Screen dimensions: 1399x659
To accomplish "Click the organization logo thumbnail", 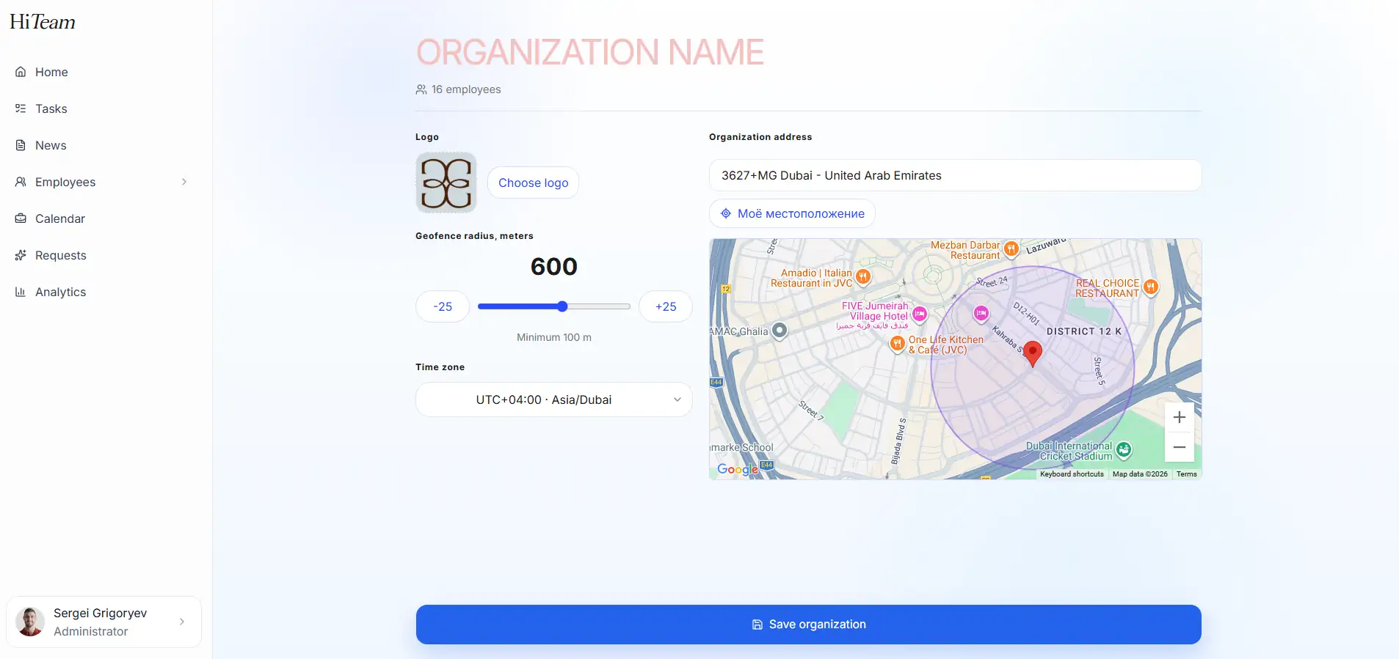I will click(x=446, y=183).
